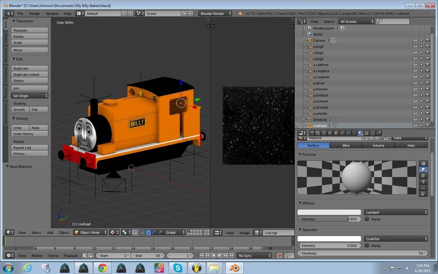Viewport: 438px width, 274px height.
Task: Click the Duplicate Linked button
Action: pos(30,74)
